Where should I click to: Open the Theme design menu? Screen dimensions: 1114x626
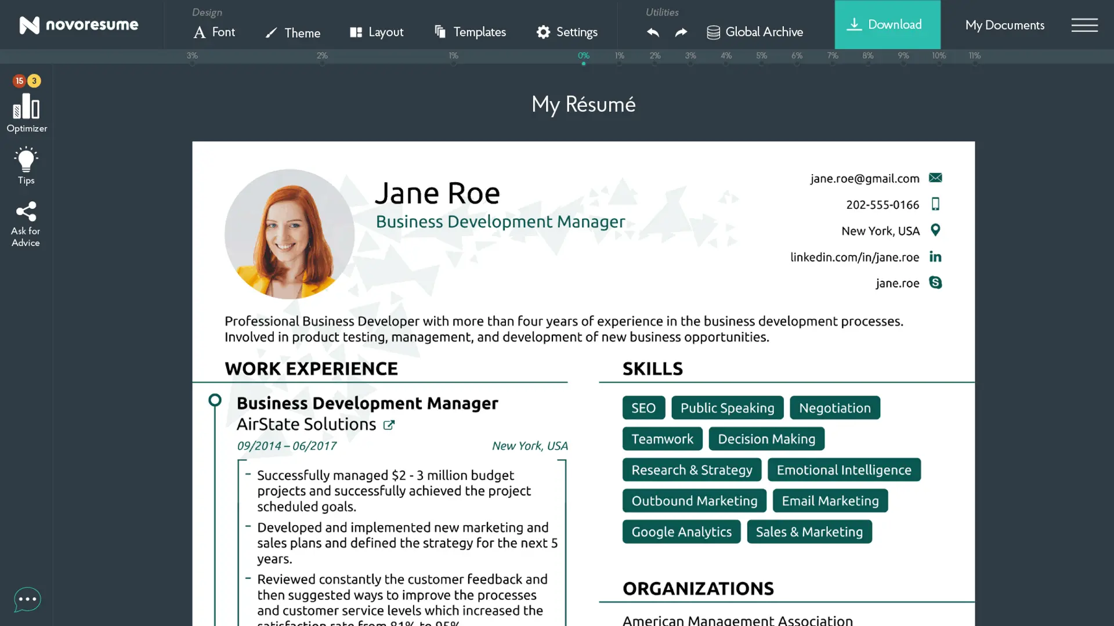coord(293,32)
